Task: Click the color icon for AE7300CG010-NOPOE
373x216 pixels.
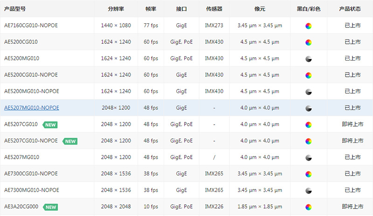Action: click(x=309, y=174)
